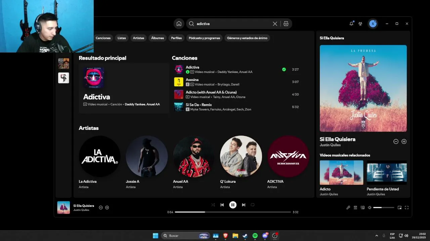Click the search box containing adictiva
Viewport: 430px width, 241px height.
pyautogui.click(x=233, y=24)
